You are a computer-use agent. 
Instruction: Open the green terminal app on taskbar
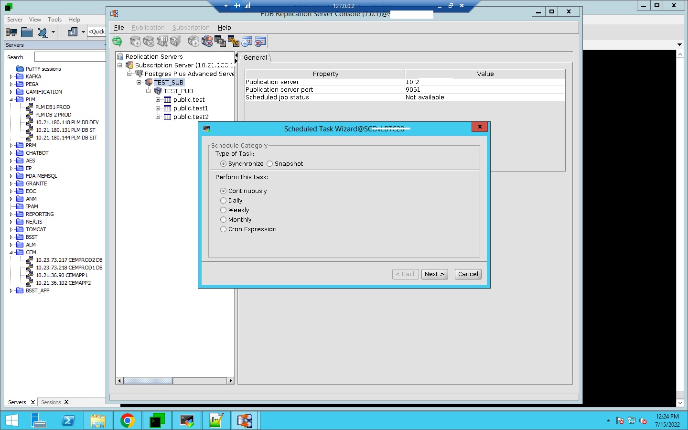tap(157, 420)
